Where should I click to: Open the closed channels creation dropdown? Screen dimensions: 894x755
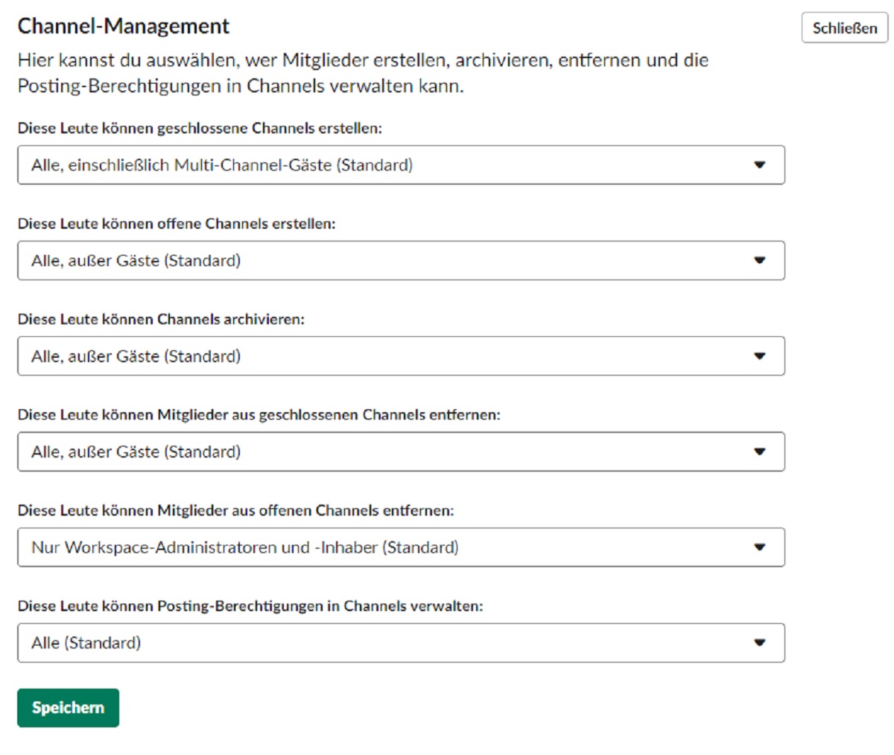pos(401,165)
